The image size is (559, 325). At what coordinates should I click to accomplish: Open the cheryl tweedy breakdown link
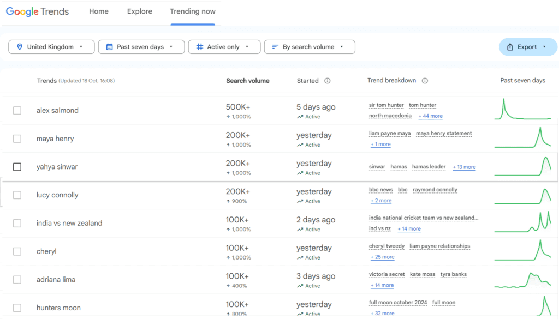click(386, 246)
